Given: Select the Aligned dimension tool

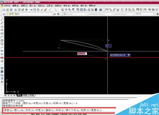Looking at the screenshot, I should click(110, 10).
